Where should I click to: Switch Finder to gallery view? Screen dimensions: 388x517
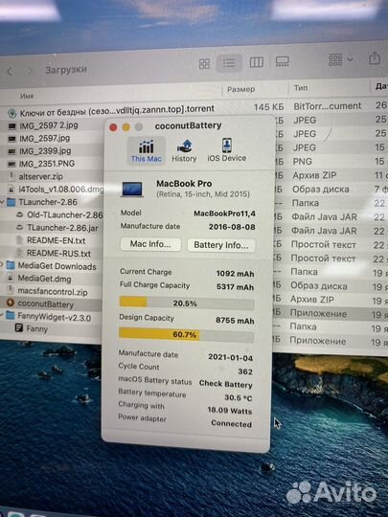point(282,61)
